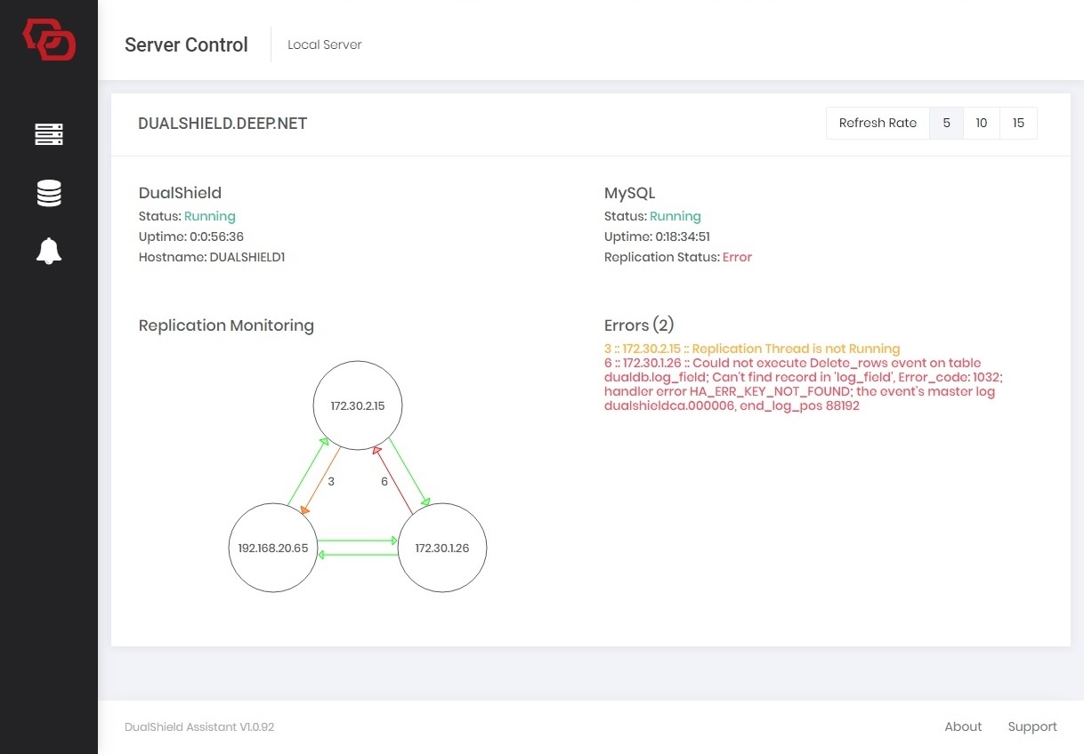Click the Server Control title

186,45
